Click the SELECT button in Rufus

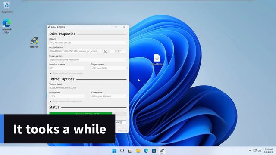coord(118,51)
